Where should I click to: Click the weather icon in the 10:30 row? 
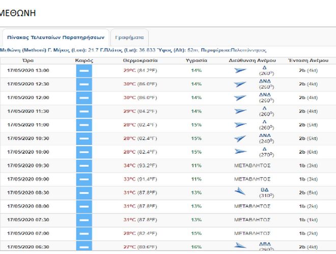[x=84, y=138]
